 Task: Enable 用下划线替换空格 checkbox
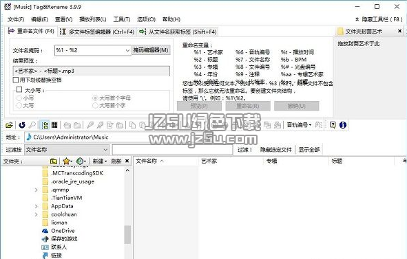coord(16,80)
